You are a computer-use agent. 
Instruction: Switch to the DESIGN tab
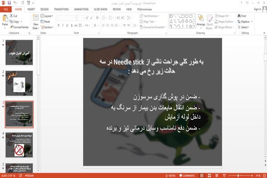(44, 9)
